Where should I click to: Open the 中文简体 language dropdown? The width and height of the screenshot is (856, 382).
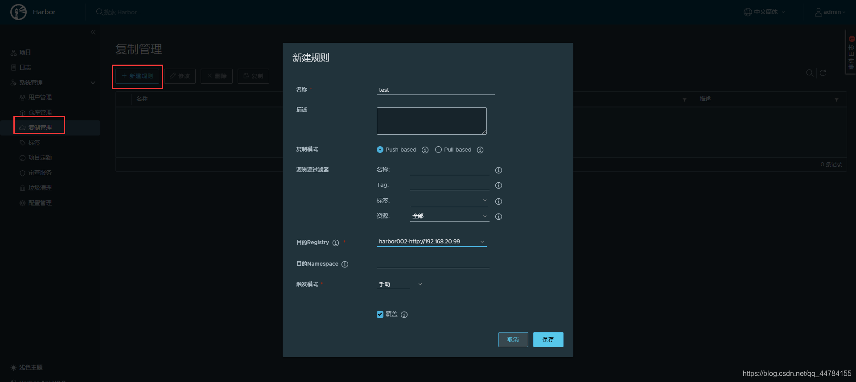click(x=765, y=12)
